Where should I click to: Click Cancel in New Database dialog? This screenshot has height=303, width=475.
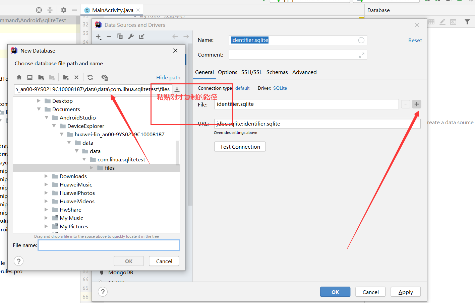tap(164, 261)
